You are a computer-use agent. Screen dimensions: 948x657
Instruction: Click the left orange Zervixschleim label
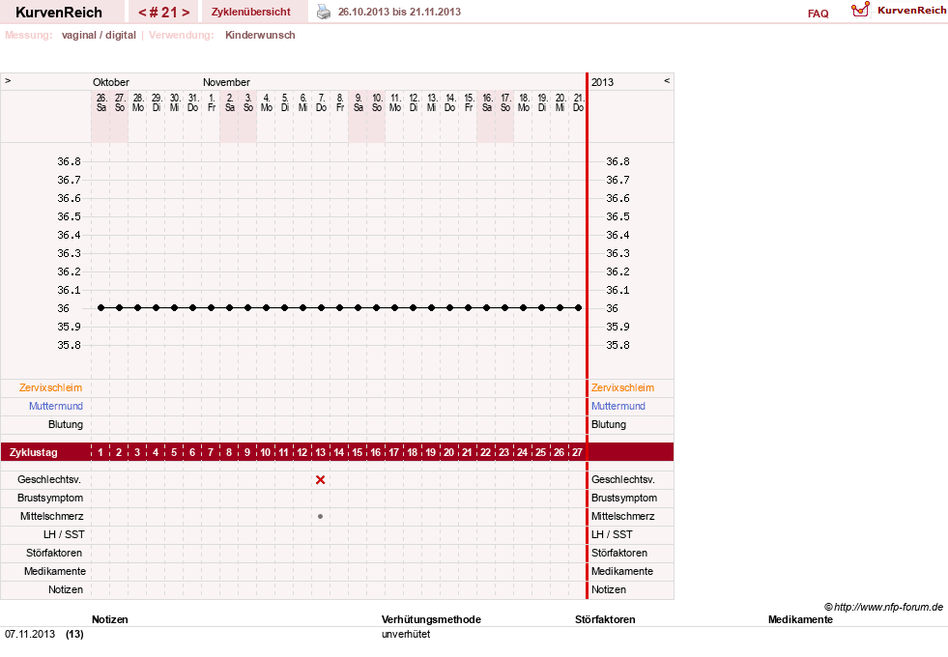pyautogui.click(x=51, y=387)
